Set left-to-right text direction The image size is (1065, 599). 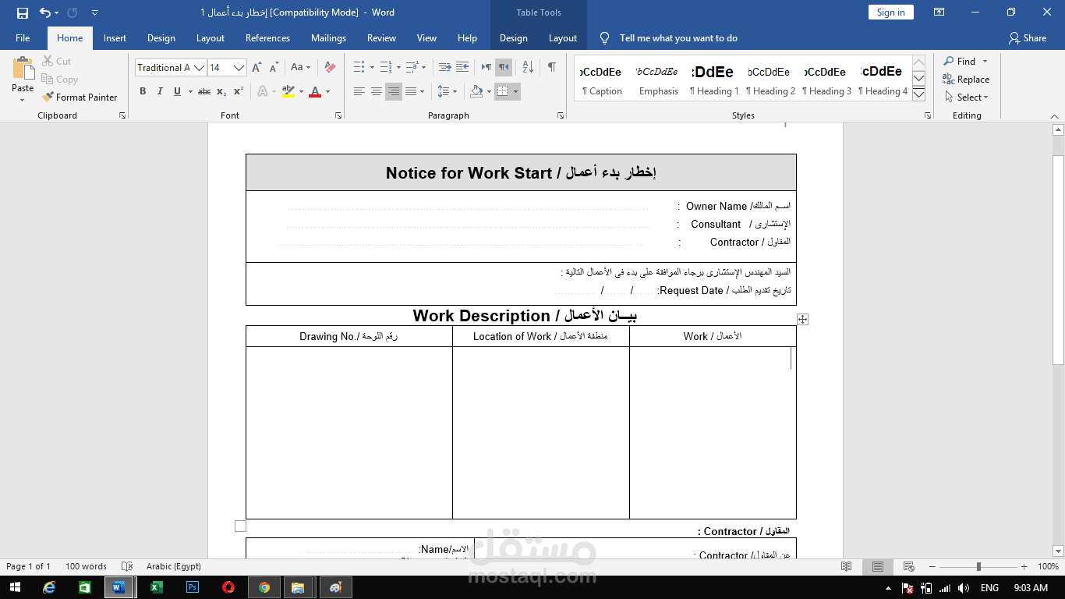click(x=487, y=68)
